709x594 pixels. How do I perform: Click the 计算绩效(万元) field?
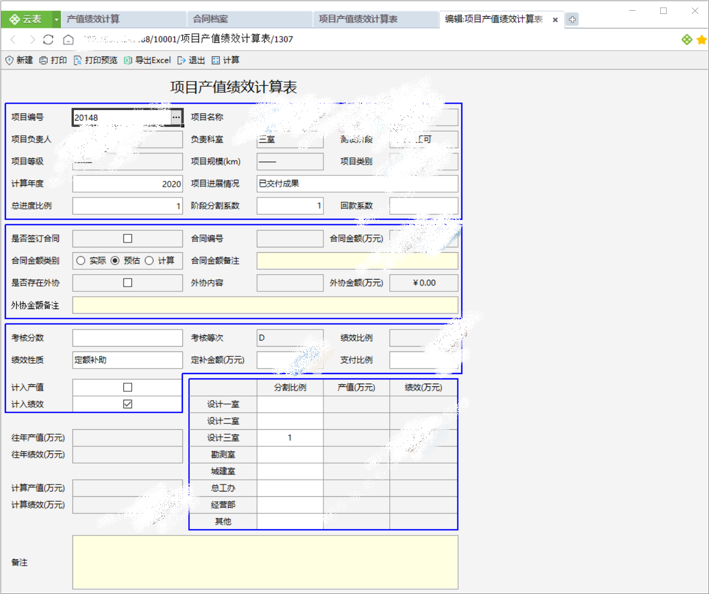click(128, 505)
